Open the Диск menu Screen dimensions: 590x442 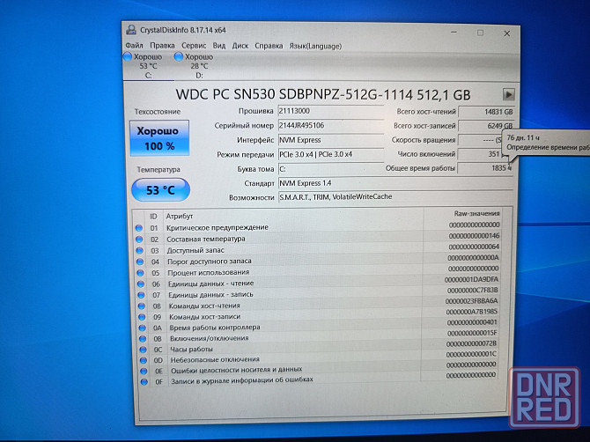240,46
